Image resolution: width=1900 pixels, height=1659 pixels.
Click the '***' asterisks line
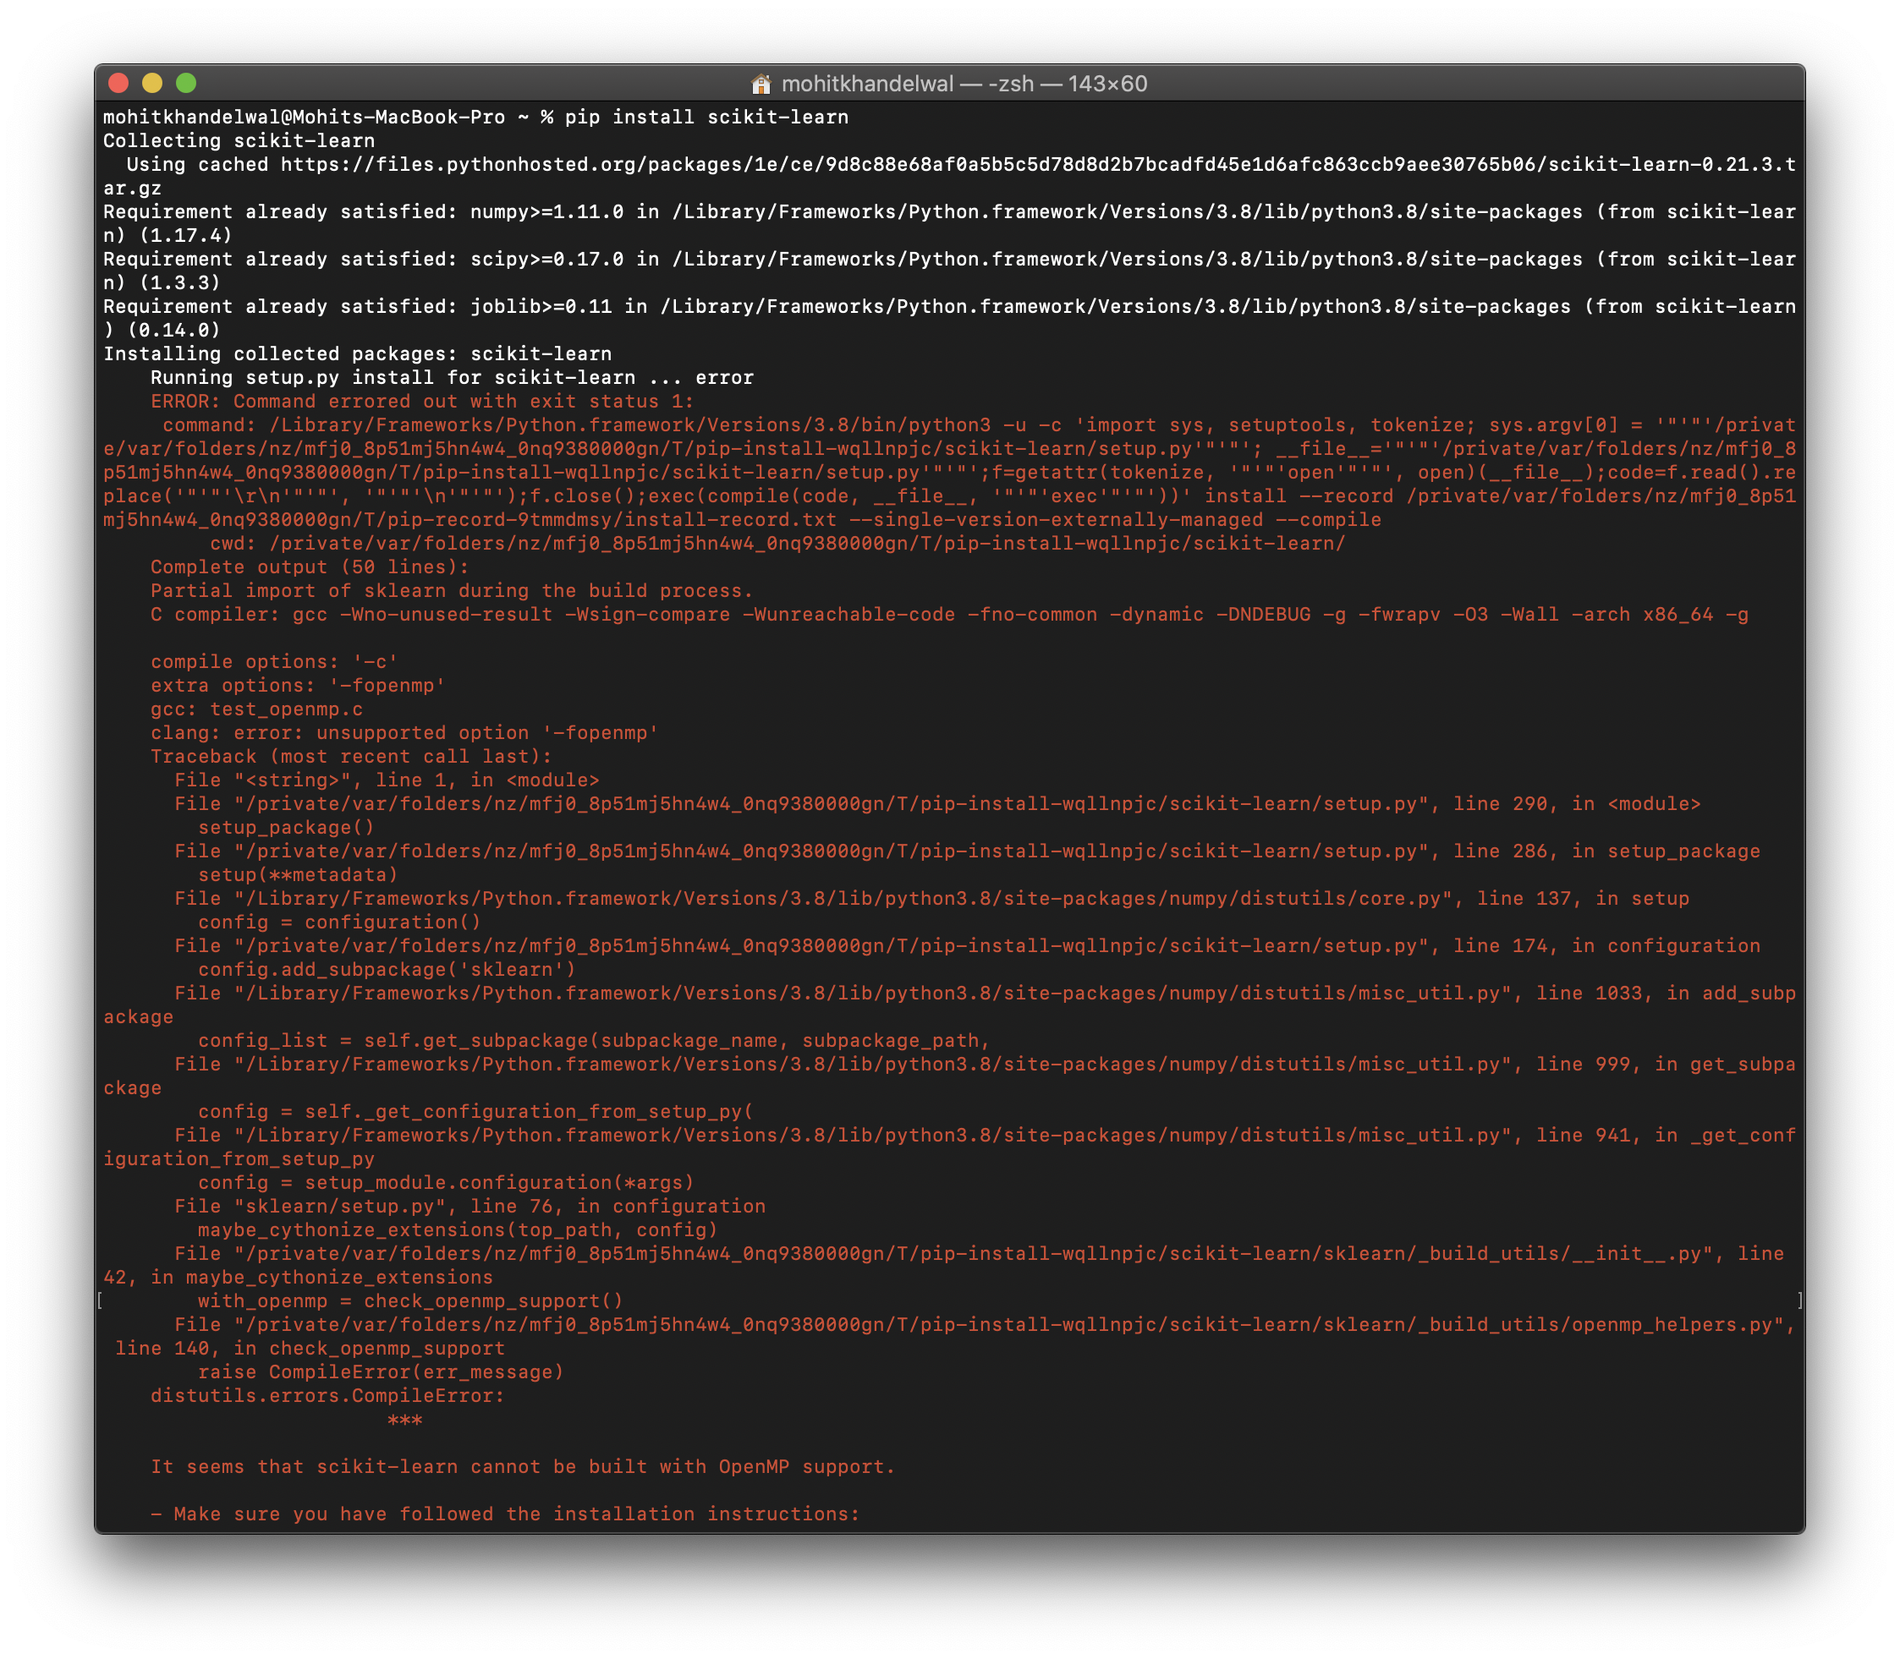(405, 1421)
